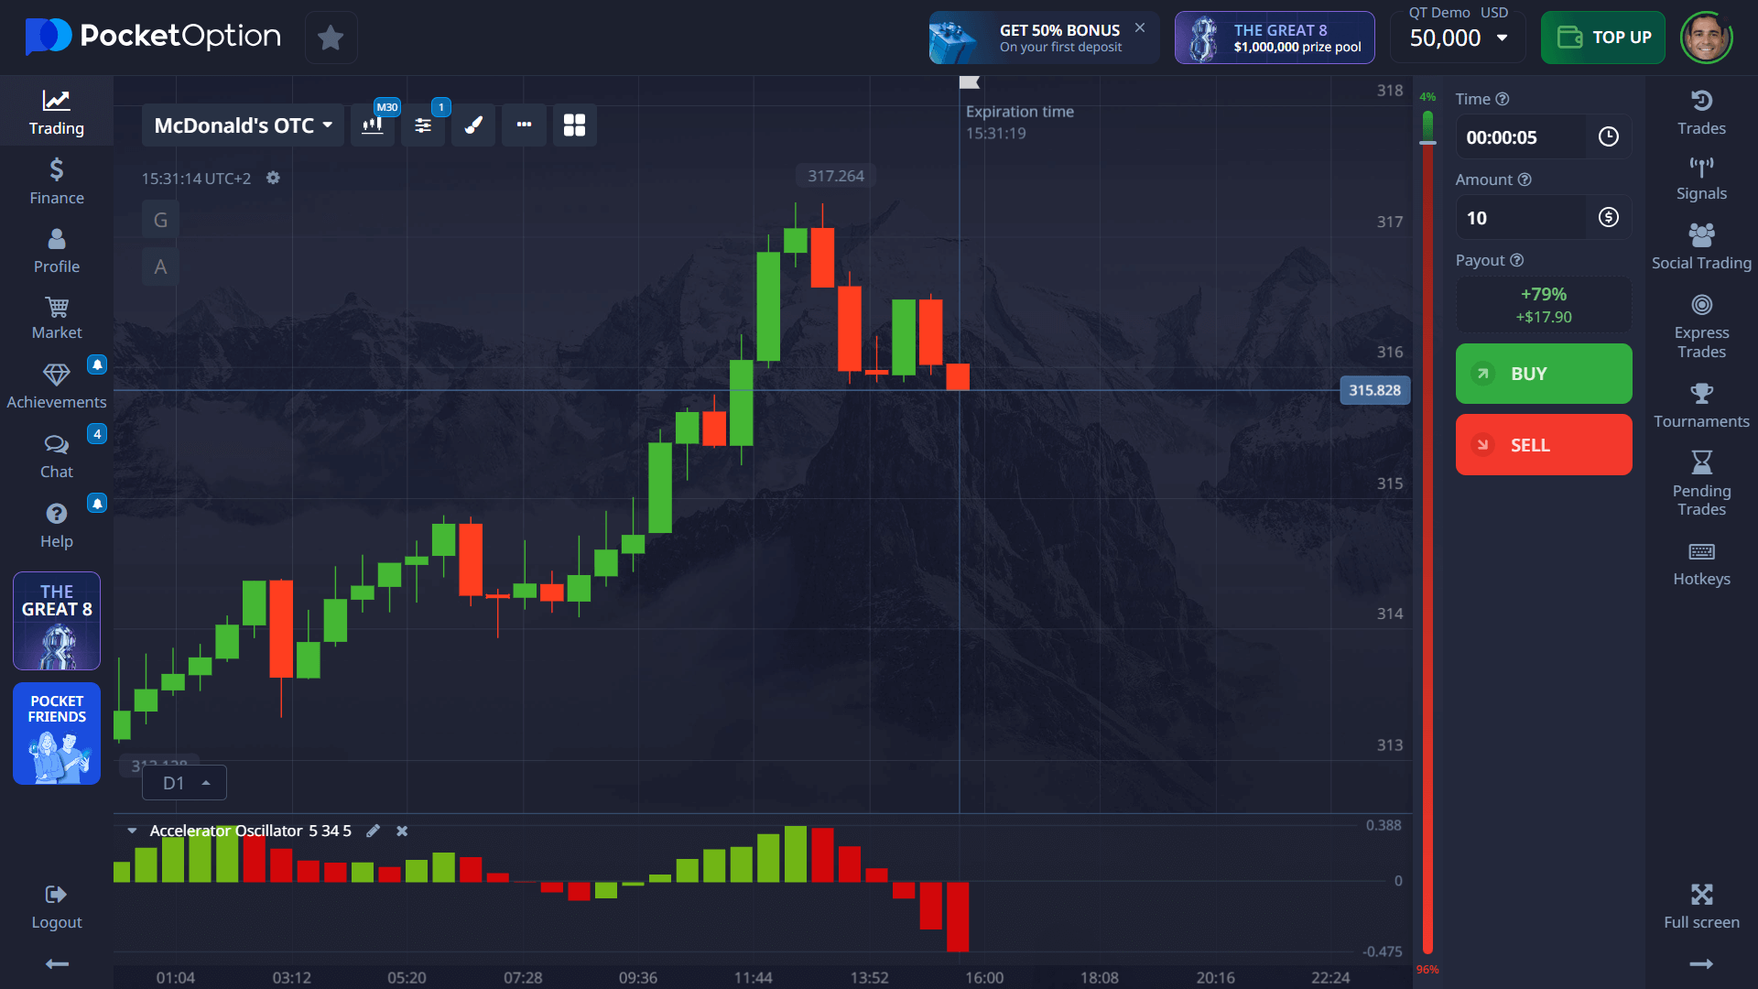Open the Tournaments menu item
1758x989 pixels.
tap(1701, 406)
